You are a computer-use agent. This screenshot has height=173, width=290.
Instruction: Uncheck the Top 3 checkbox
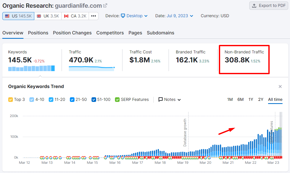coord(11,100)
